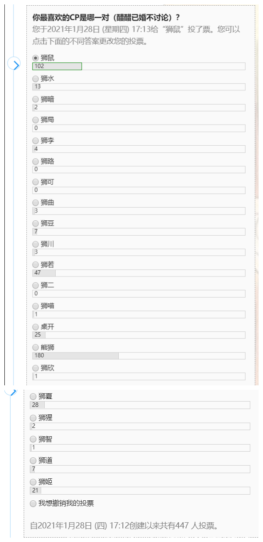The image size is (263, 542).
Task: Choose the 桌开 poll option
Action: click(36, 327)
